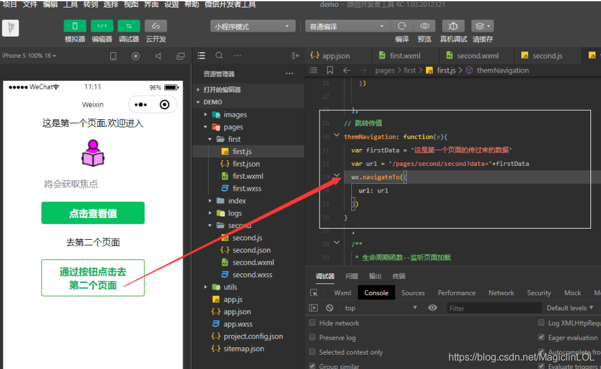Screen dimensions: 601x369
Task: Click the 编译 compile refresh icon
Action: [402, 26]
